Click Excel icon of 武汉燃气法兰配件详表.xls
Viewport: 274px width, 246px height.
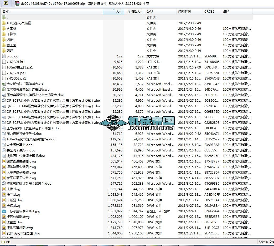click(x=4, y=84)
